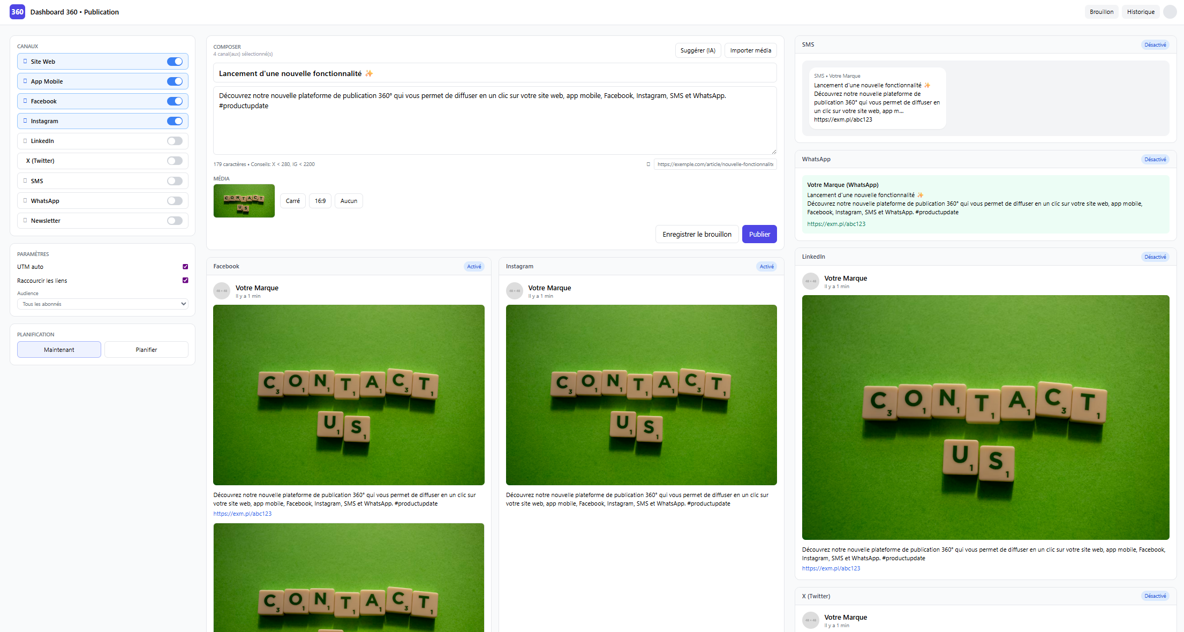Click the Publier button
Viewport: 1184px width, 632px height.
[759, 234]
